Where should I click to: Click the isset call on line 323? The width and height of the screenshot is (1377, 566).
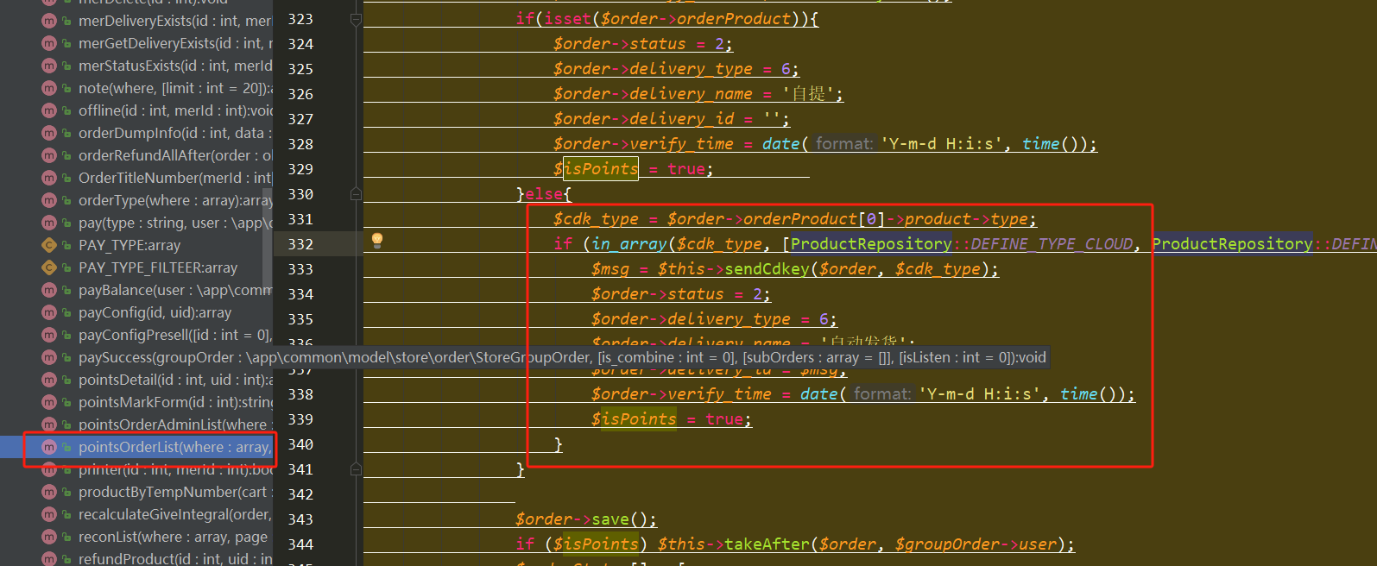pos(568,18)
